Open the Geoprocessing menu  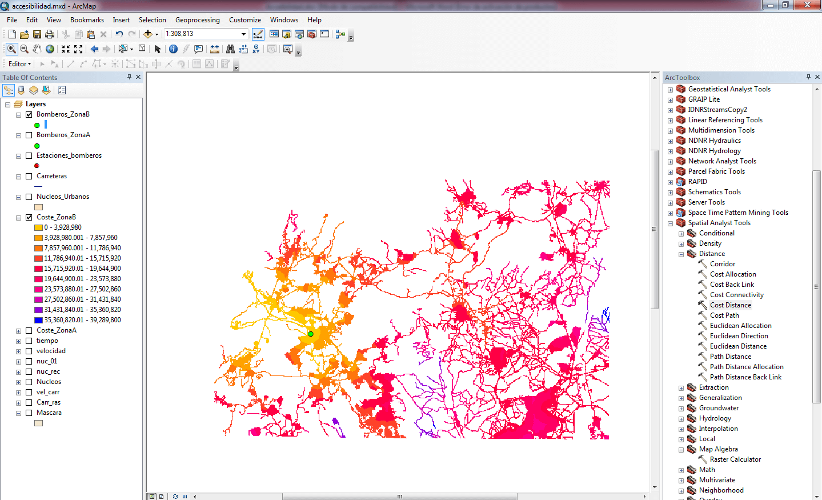(197, 20)
